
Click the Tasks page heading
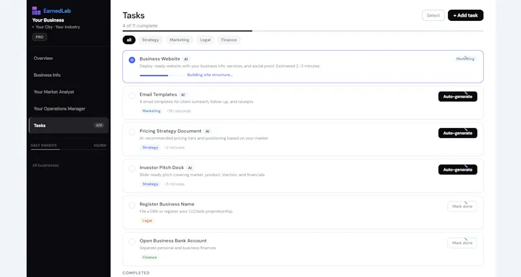(134, 16)
